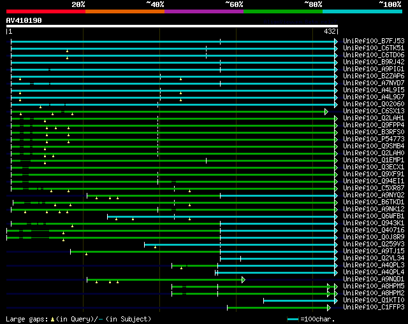Click the UniRef100_A9NQD1 label
This screenshot has height=324, width=408.
[x=374, y=279]
